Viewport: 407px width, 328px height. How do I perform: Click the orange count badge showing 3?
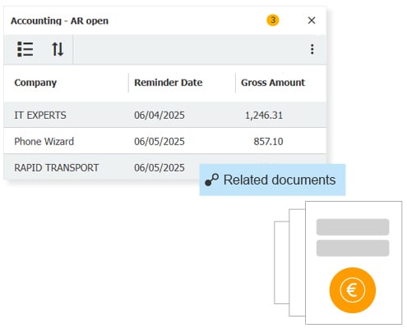point(273,20)
